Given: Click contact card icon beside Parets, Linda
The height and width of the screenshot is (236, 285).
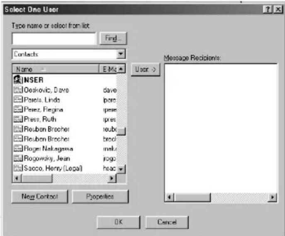Looking at the screenshot, I should tap(18, 100).
